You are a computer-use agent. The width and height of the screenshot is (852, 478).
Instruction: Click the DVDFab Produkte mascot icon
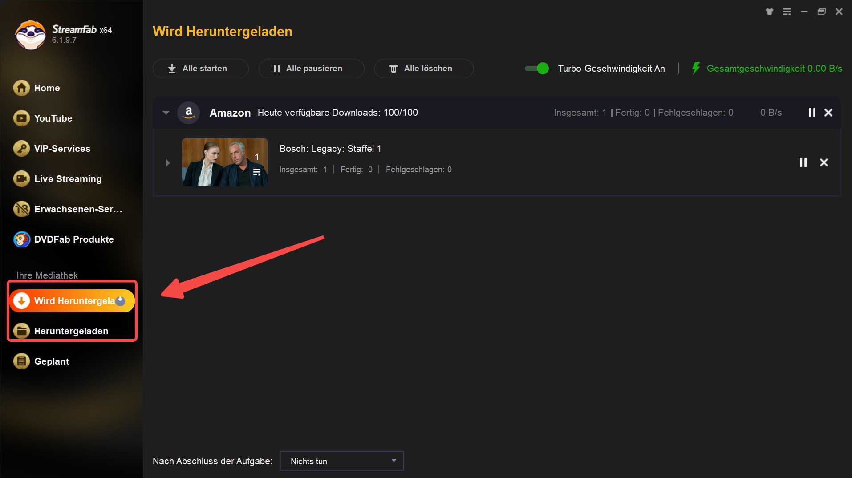(21, 239)
